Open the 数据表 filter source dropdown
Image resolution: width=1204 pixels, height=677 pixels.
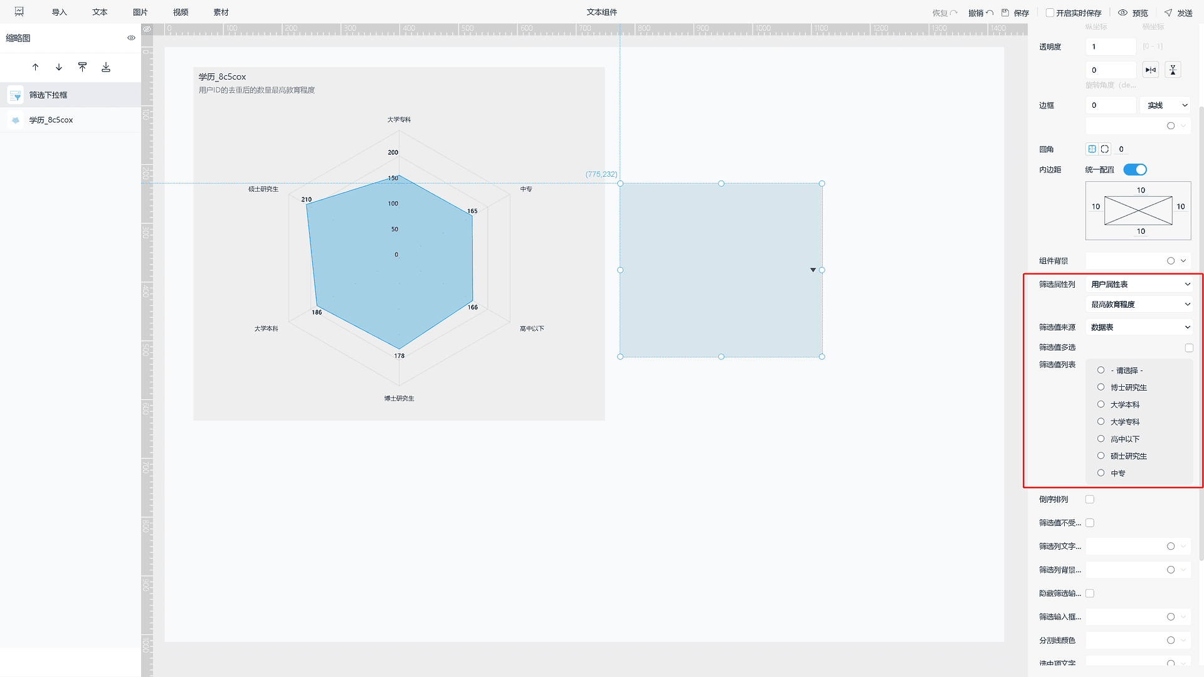point(1139,327)
